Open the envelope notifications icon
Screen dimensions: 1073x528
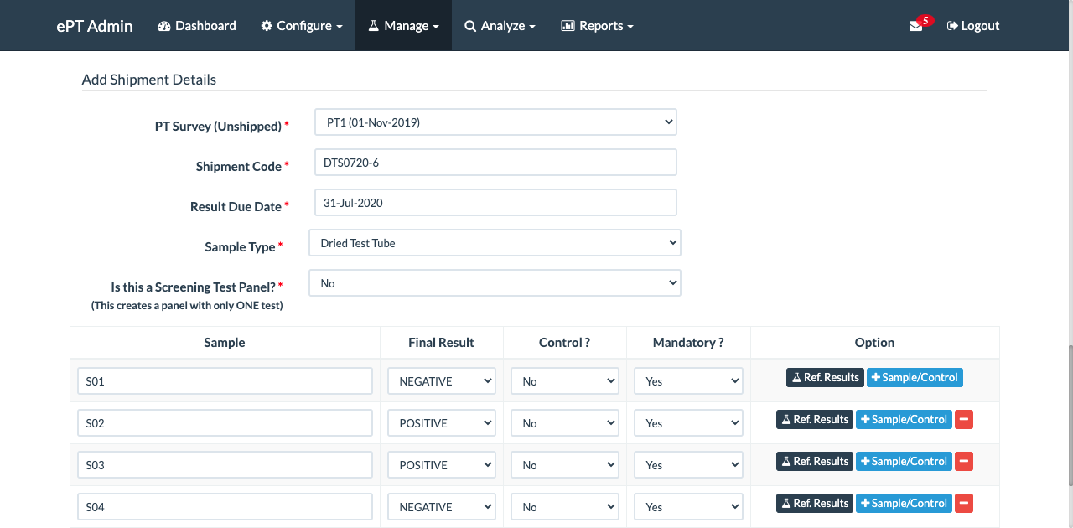click(x=915, y=26)
